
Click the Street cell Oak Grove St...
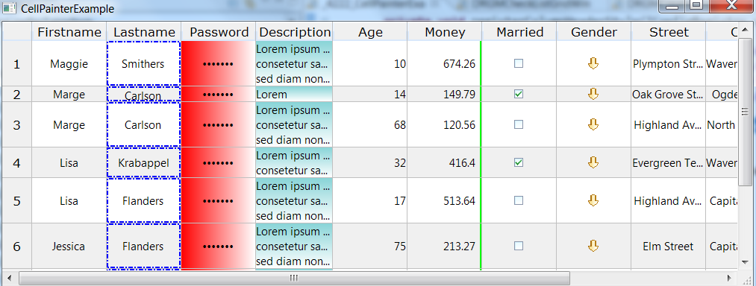click(x=668, y=95)
